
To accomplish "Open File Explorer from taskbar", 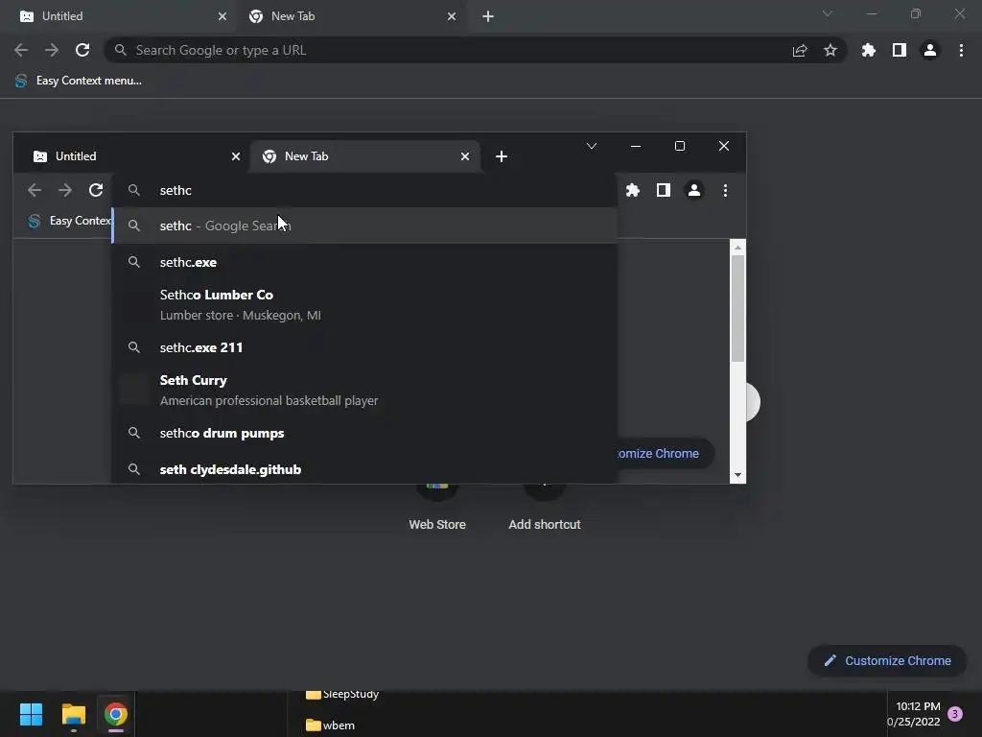I will [73, 714].
